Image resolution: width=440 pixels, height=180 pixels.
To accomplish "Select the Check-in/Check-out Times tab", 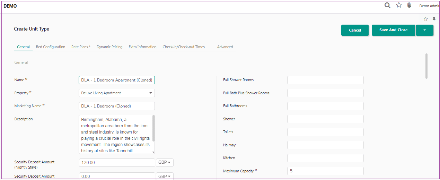I will (184, 47).
